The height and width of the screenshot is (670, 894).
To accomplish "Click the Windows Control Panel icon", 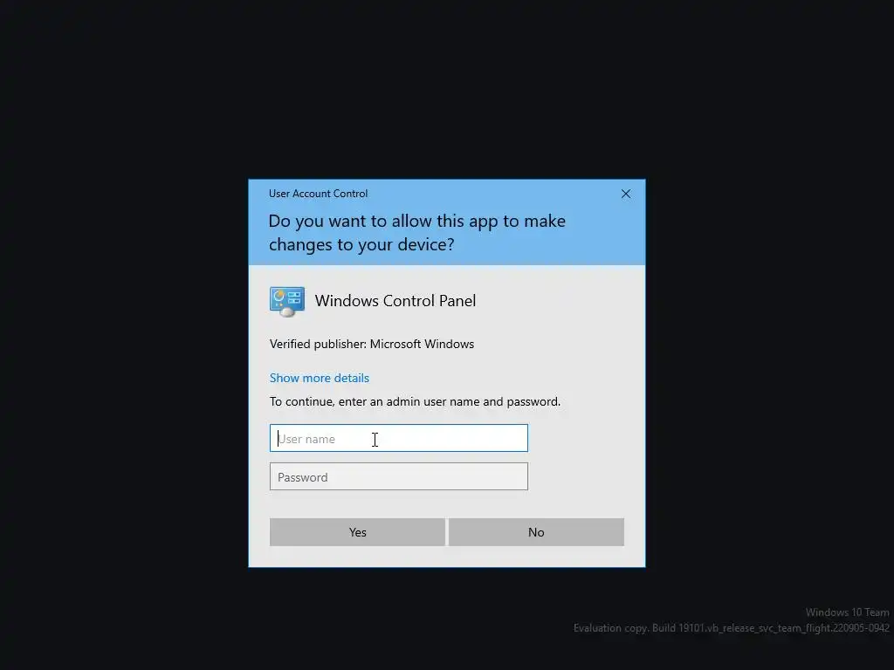I will coord(286,301).
